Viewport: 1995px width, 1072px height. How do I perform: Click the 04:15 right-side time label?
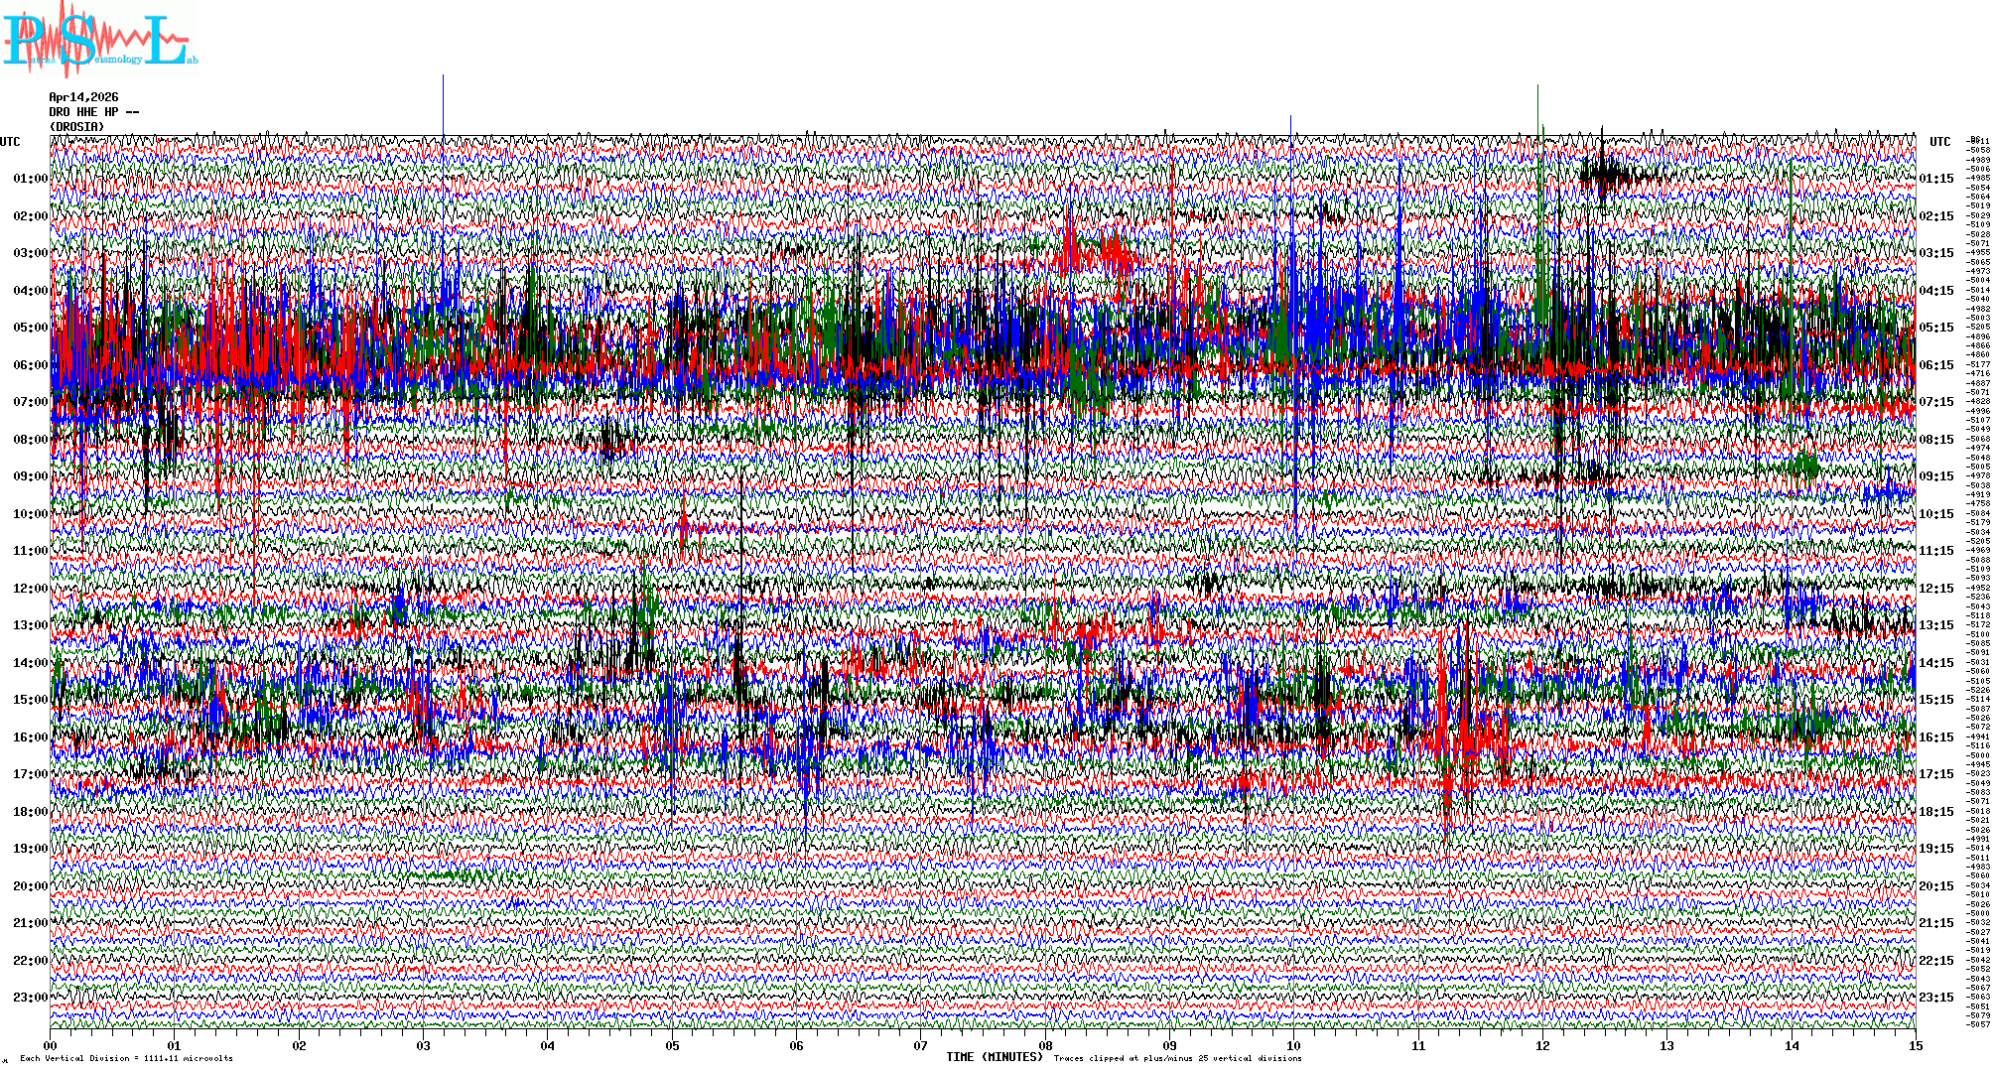tap(1935, 291)
